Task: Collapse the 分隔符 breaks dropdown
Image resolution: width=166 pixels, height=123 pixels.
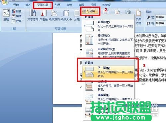Action: (x=90, y=11)
